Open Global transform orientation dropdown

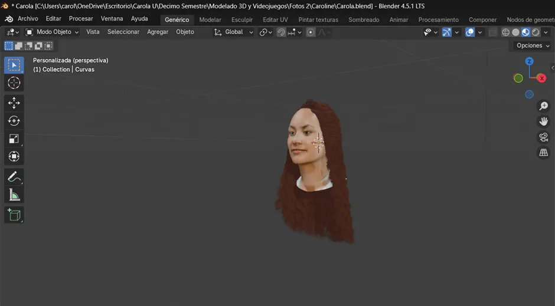(233, 32)
